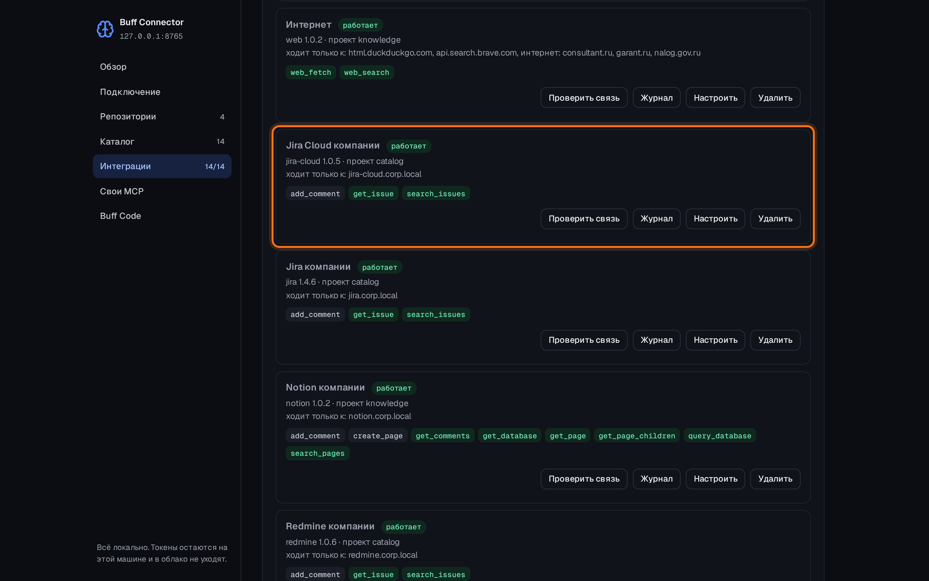Click get_issue tag in Jira компании card
This screenshot has height=581, width=929.
373,314
